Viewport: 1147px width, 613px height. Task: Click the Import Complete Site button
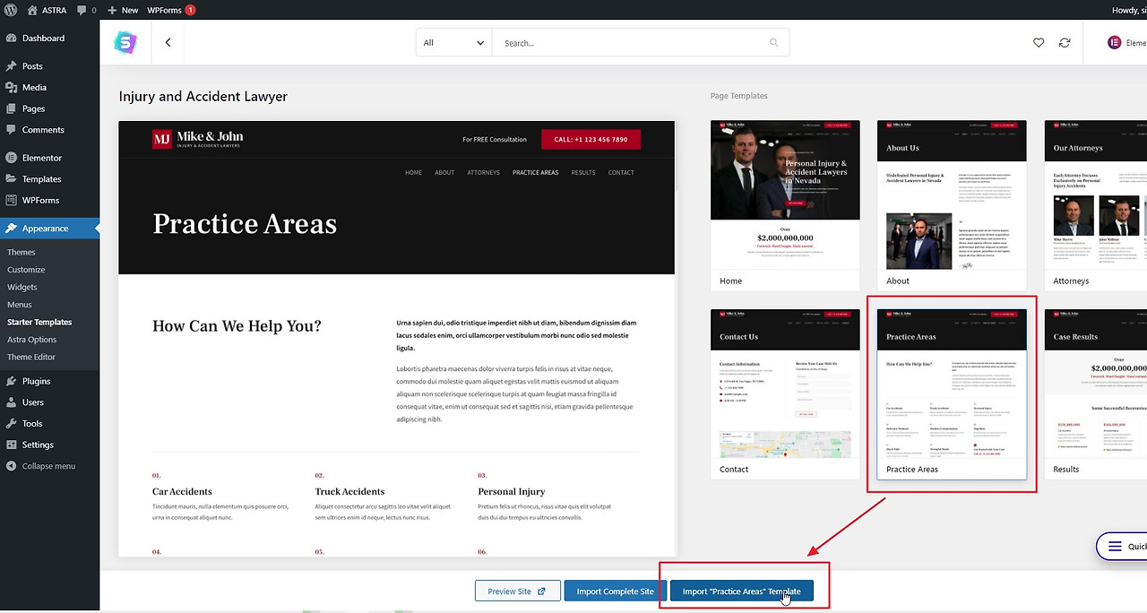coord(615,591)
